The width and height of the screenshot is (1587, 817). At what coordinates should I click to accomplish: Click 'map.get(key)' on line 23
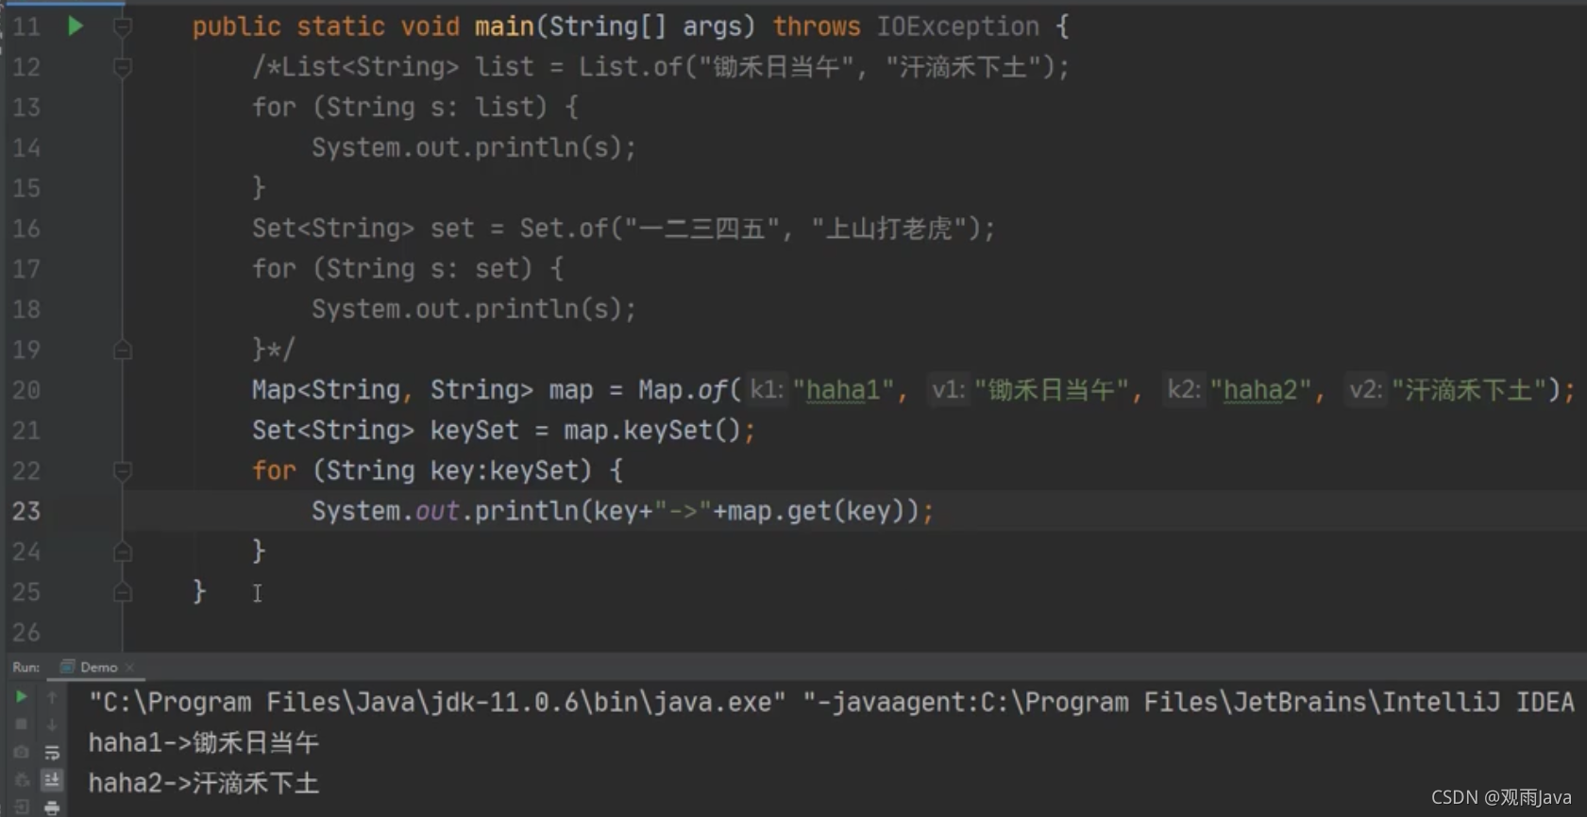click(817, 511)
